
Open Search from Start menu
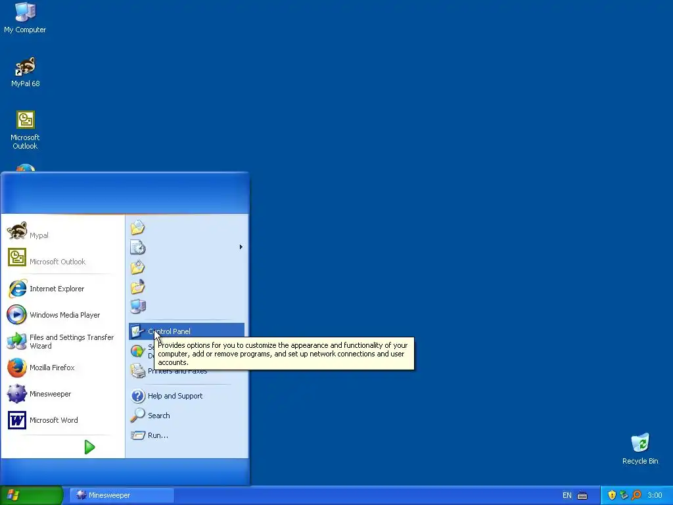pyautogui.click(x=187, y=416)
